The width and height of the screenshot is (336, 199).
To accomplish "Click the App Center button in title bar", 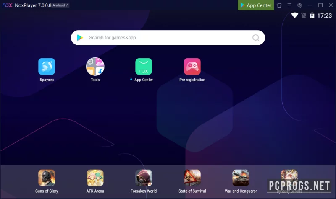I will tap(256, 5).
